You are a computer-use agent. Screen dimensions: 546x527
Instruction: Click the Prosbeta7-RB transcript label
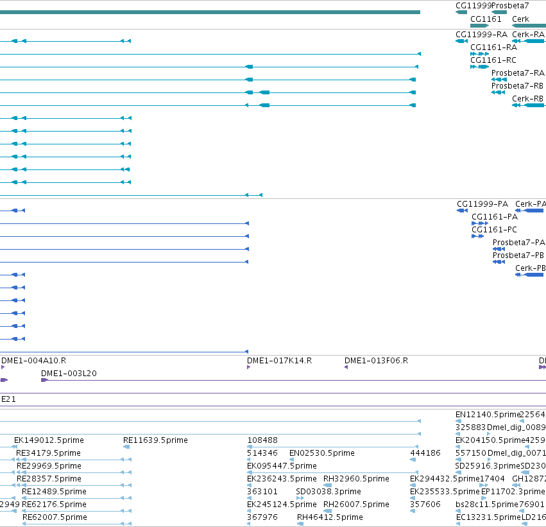click(x=517, y=86)
